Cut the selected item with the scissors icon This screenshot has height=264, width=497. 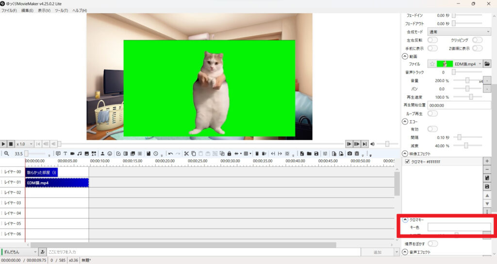point(186,154)
